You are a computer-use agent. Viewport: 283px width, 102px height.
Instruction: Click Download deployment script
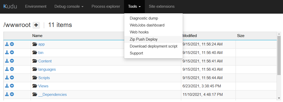(153, 46)
